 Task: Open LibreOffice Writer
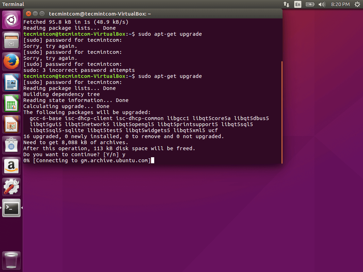[11, 82]
